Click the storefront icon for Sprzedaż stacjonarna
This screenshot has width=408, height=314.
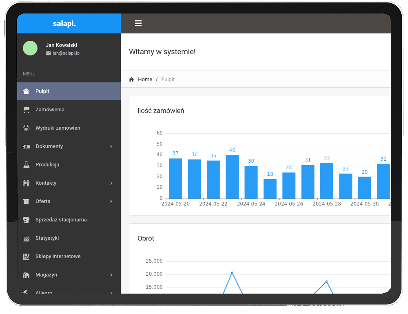26,220
